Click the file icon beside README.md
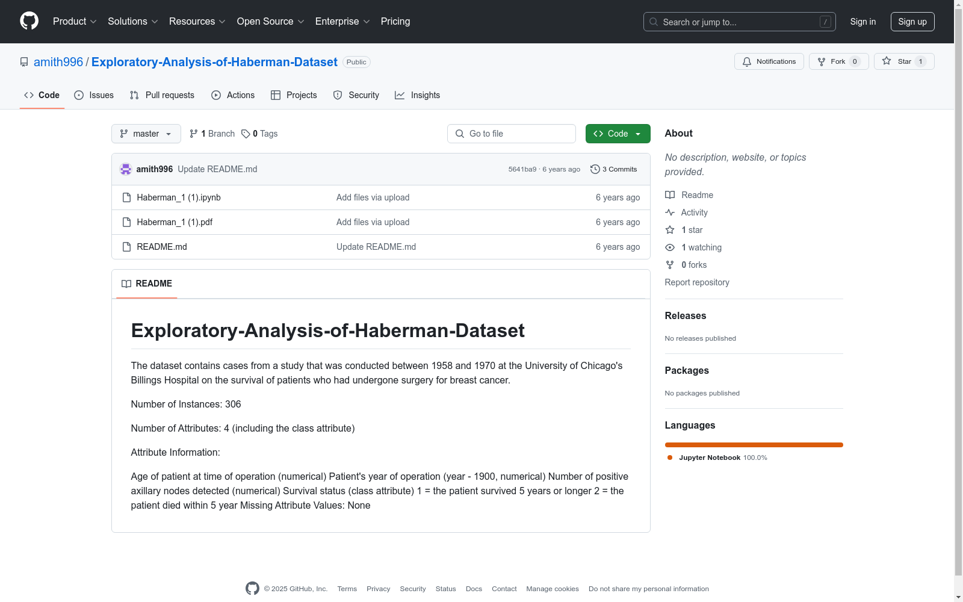Viewport: 963px width, 602px height. [x=126, y=247]
